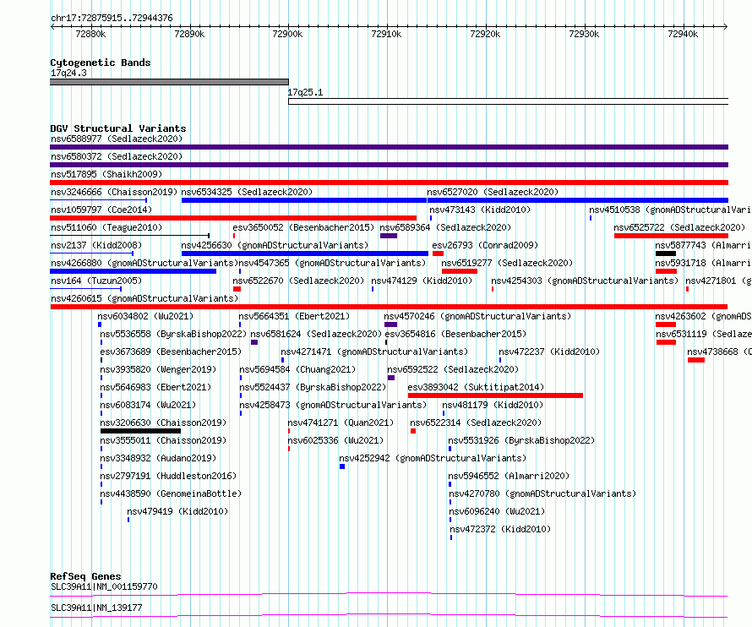Click nsv6025336 (Wu2021) label

tap(335, 440)
